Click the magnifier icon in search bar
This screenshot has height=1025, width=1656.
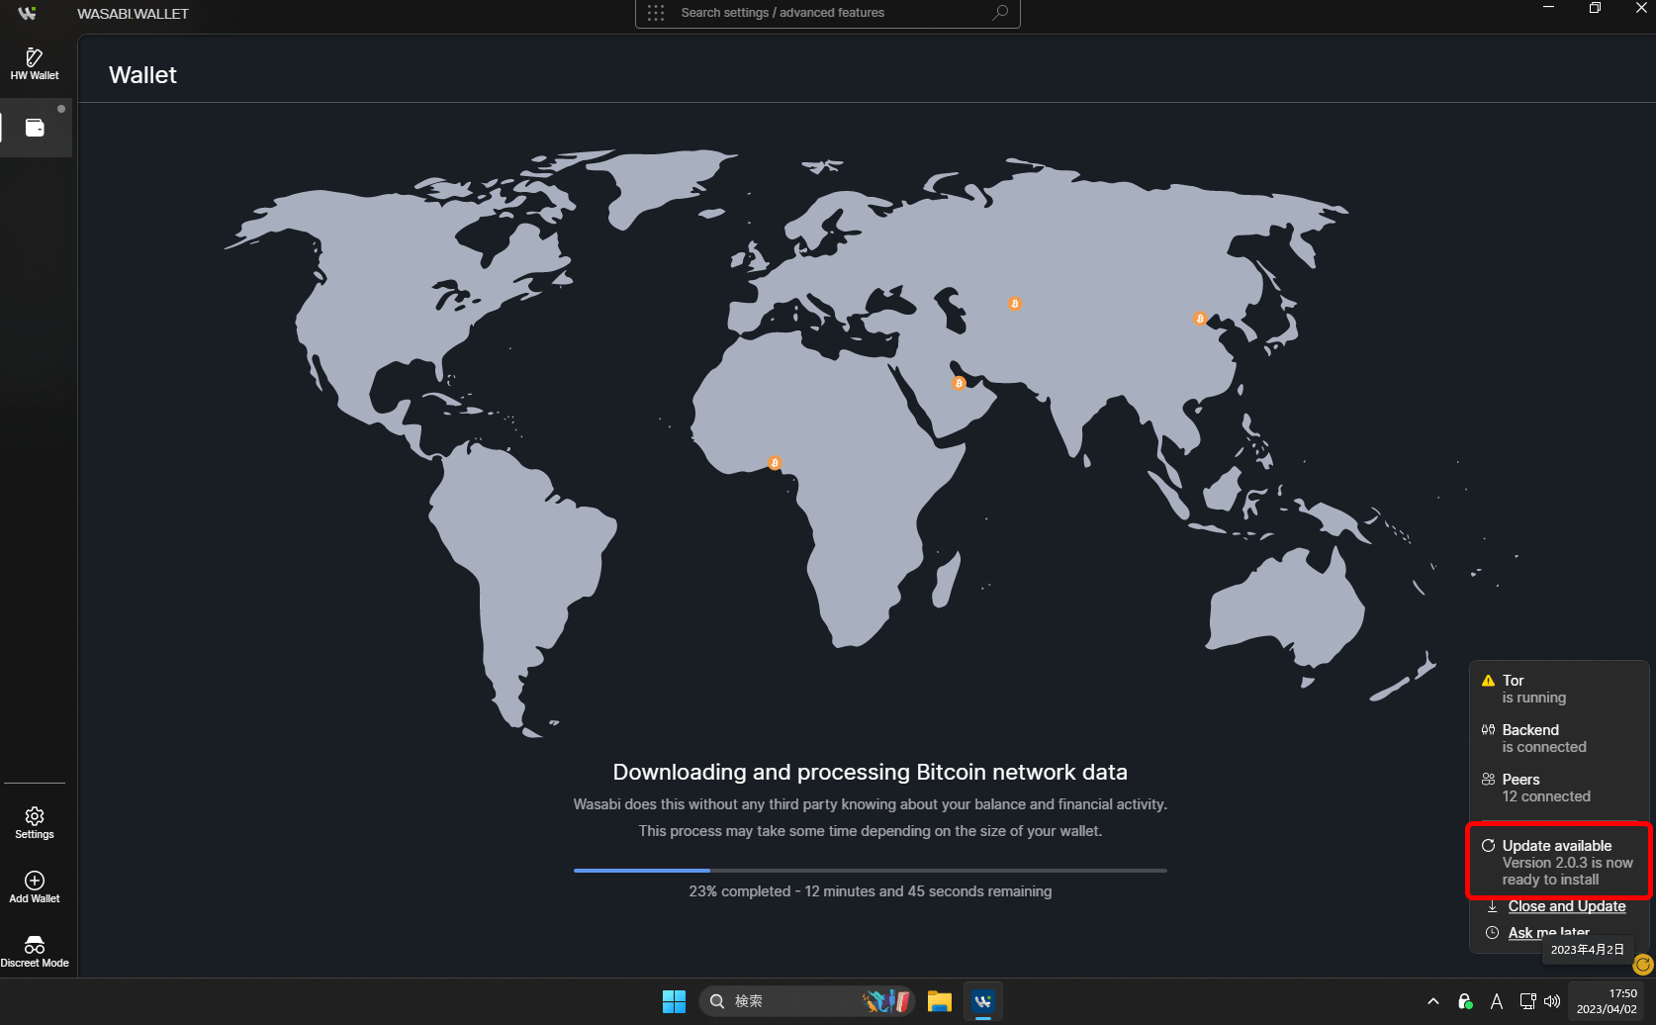(1000, 13)
